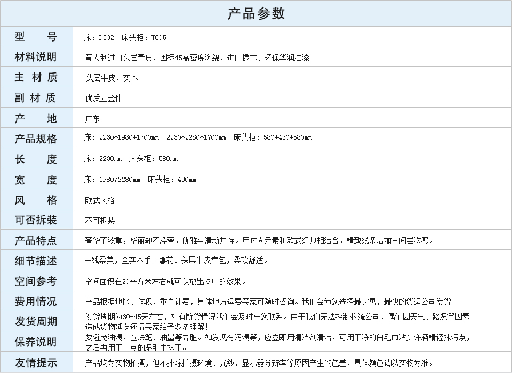Select the 副材质 row label
Viewport: 512px width, 373px height.
[36, 98]
